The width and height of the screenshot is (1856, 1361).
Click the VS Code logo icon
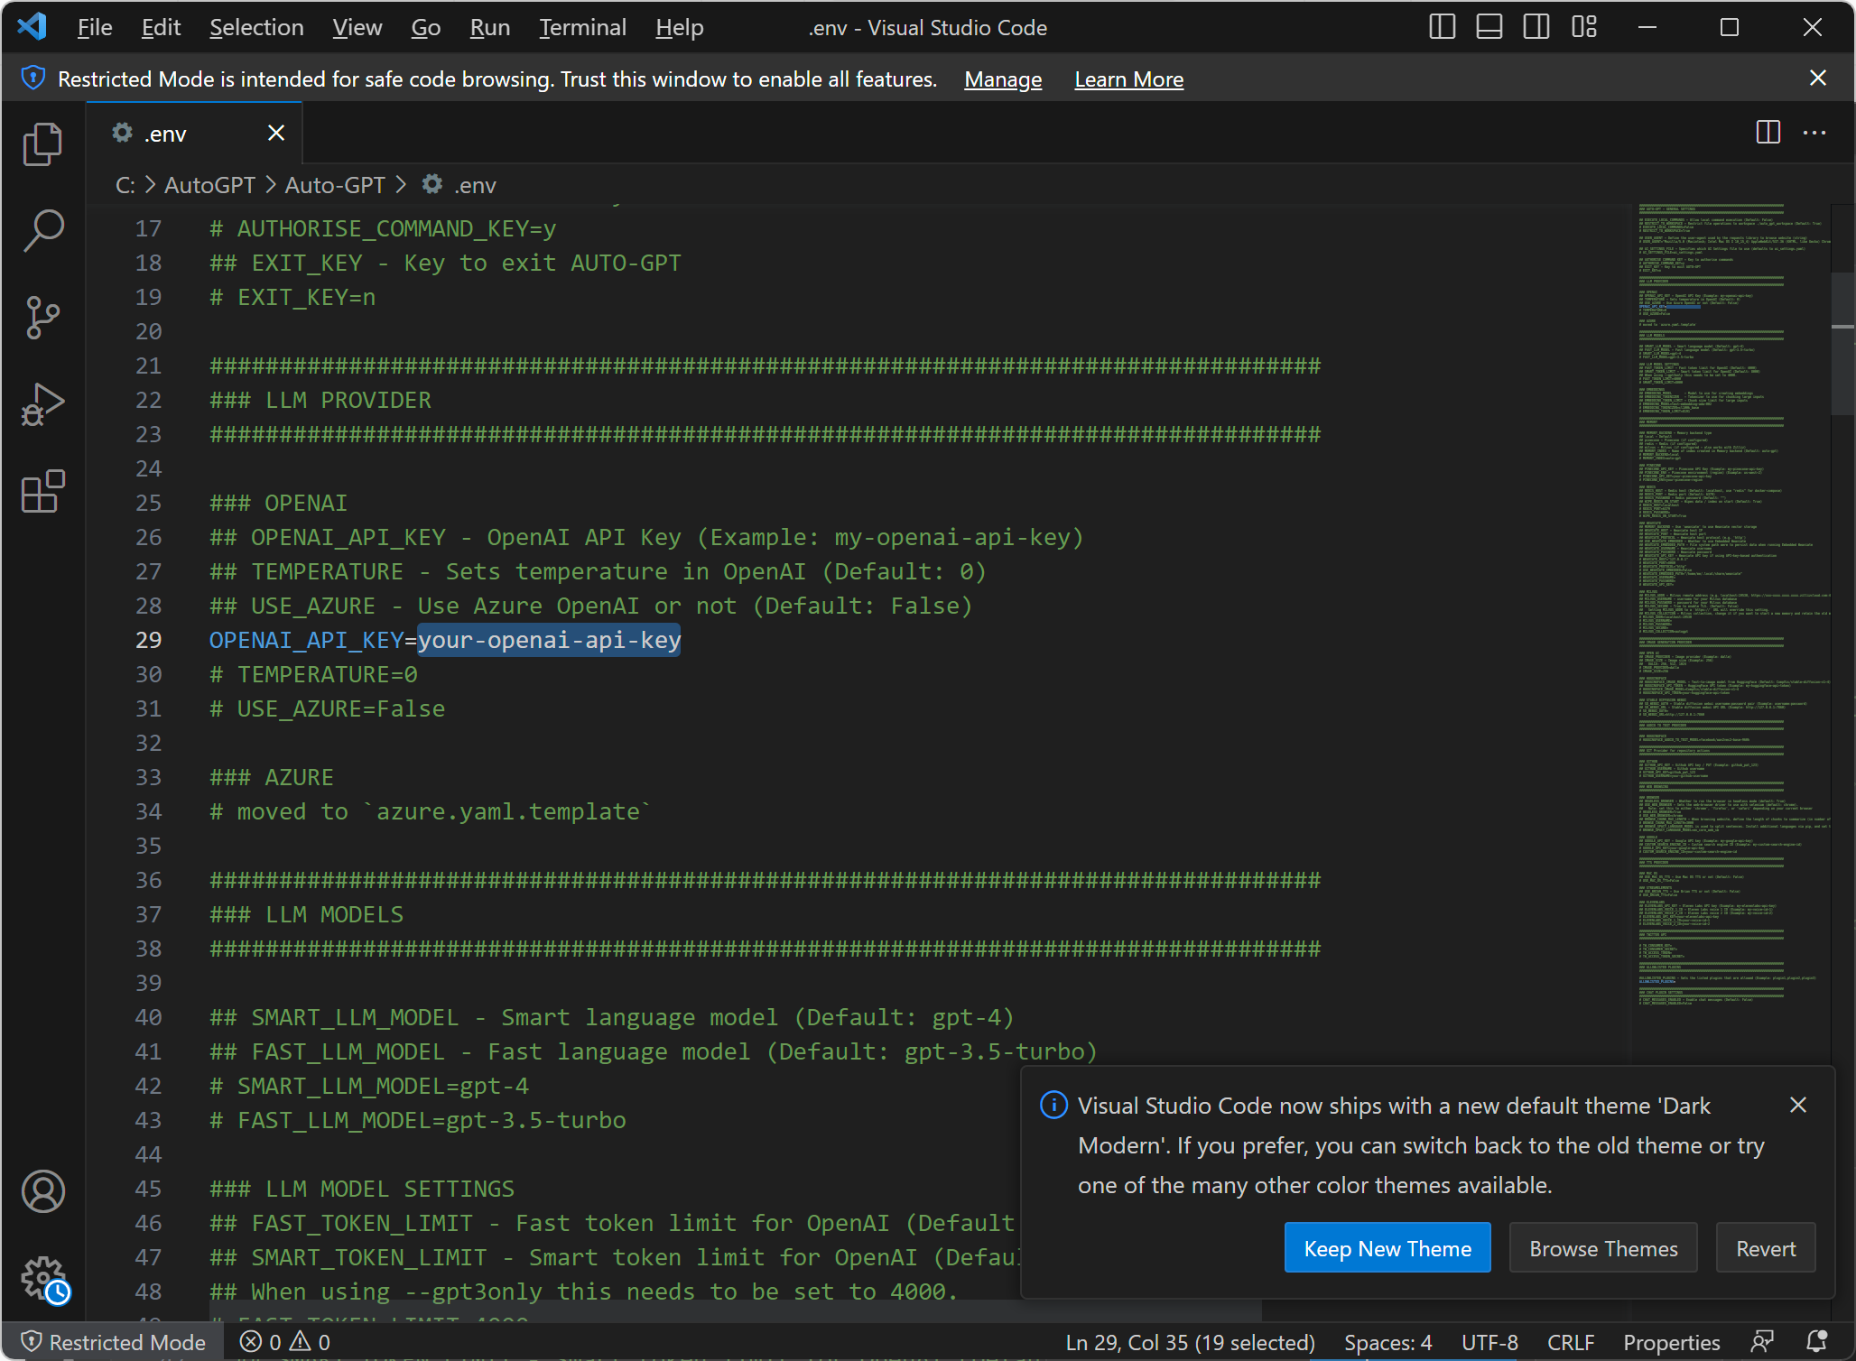(32, 27)
